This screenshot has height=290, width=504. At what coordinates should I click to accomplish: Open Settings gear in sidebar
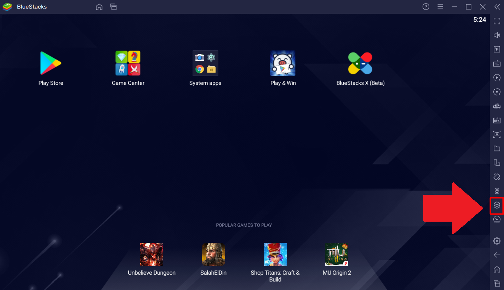tap(497, 241)
